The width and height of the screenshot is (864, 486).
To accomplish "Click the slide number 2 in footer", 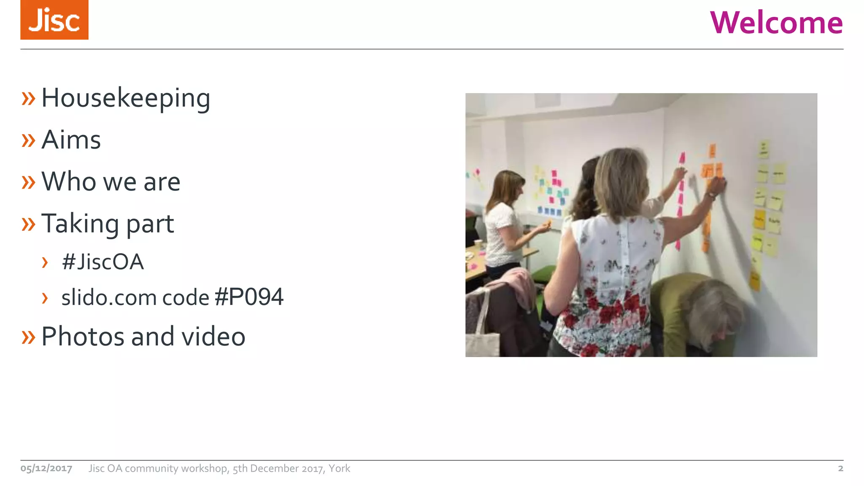I will pos(840,468).
